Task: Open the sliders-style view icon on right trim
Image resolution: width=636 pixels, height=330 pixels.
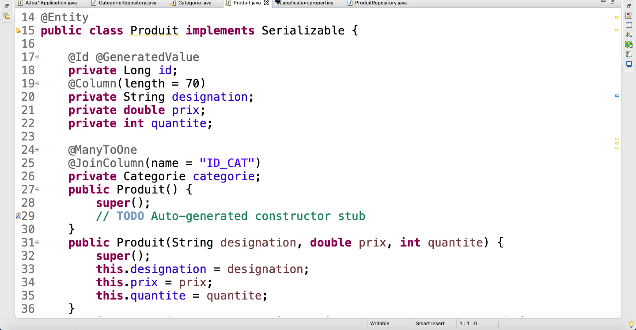Action: coord(629,34)
